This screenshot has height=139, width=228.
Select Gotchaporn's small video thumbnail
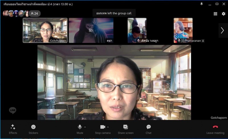point(45,30)
